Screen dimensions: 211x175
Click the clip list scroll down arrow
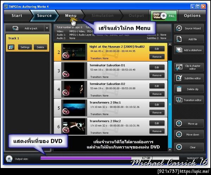(170, 150)
